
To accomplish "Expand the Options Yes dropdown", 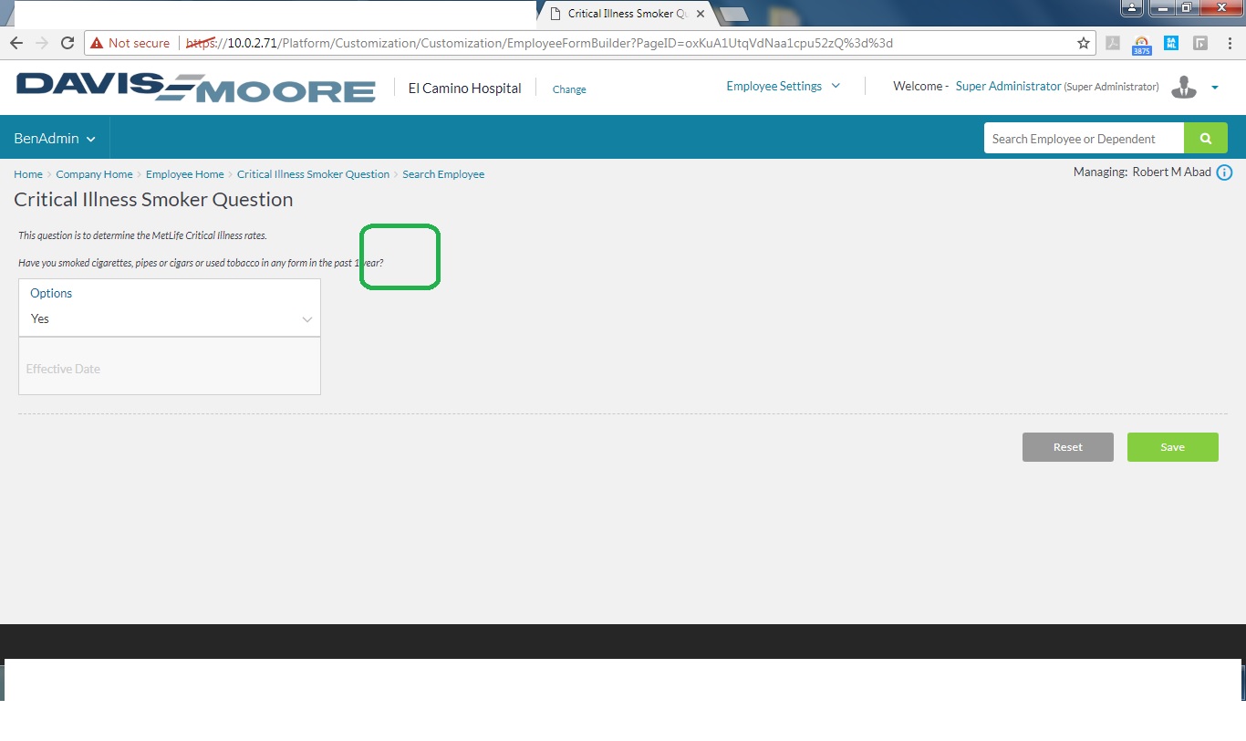I will pos(170,318).
